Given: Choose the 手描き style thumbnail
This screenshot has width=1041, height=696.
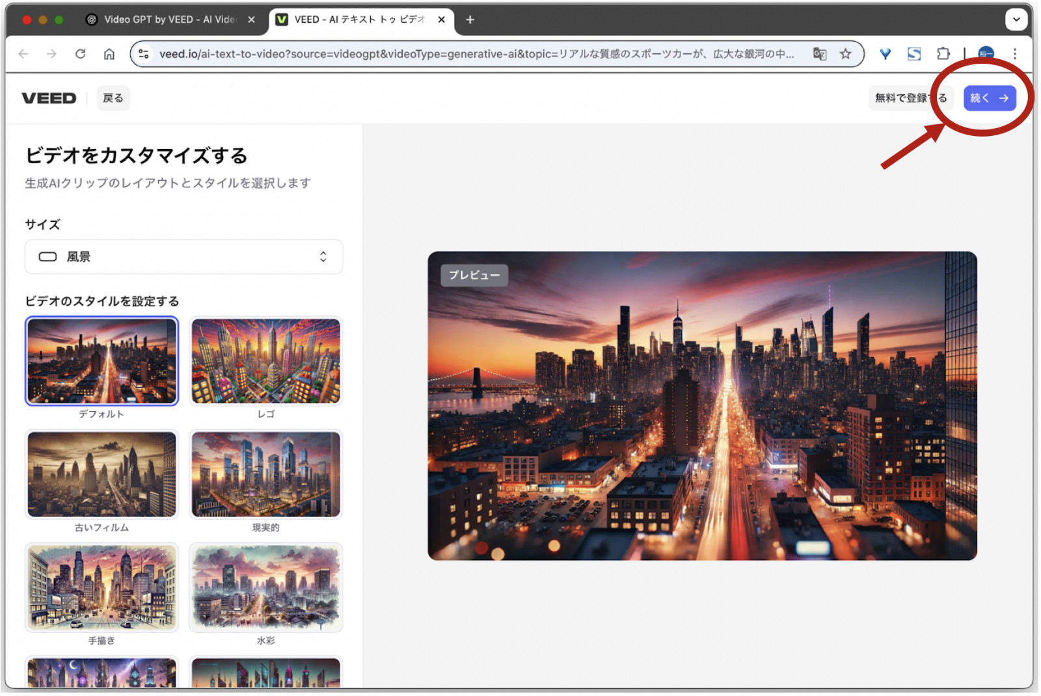Looking at the screenshot, I should click(101, 588).
